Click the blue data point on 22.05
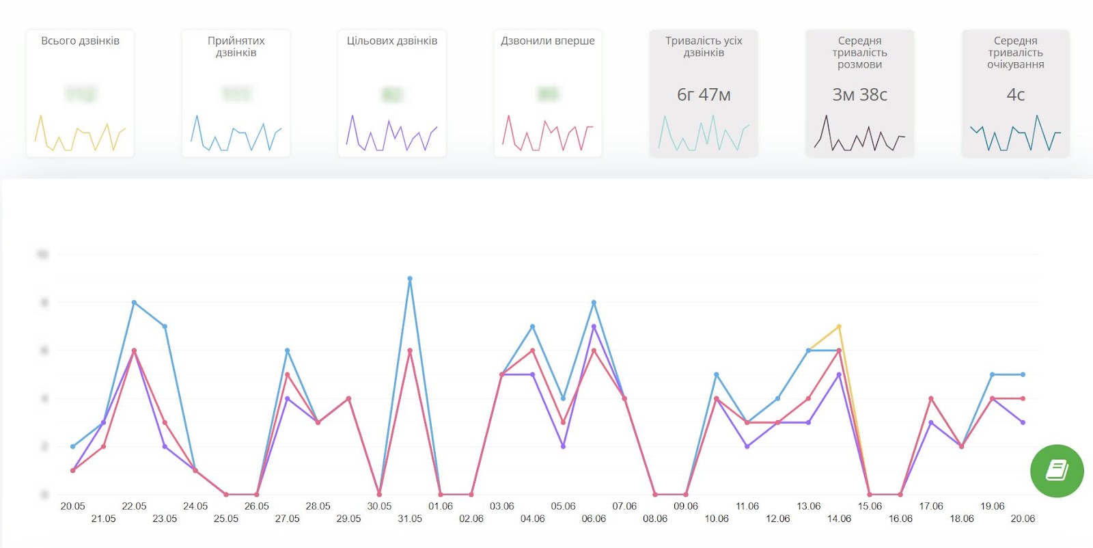Viewport: 1093px width, 548px height. (x=134, y=303)
